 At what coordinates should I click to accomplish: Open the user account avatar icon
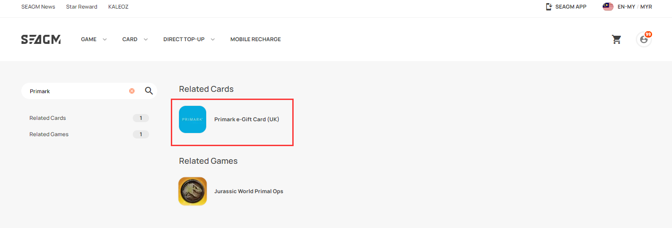pos(643,39)
